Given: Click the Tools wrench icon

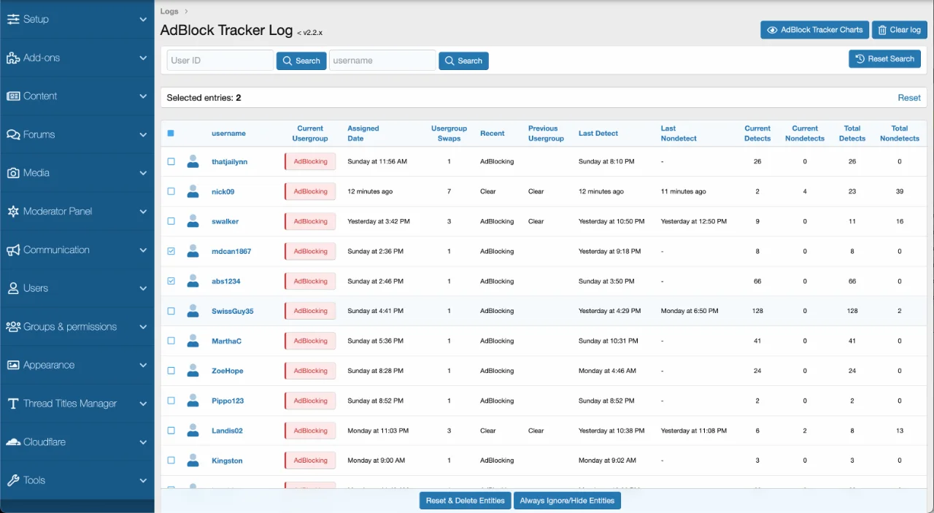Looking at the screenshot, I should coord(13,481).
